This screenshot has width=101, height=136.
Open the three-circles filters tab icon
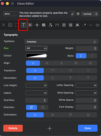pos(50,25)
